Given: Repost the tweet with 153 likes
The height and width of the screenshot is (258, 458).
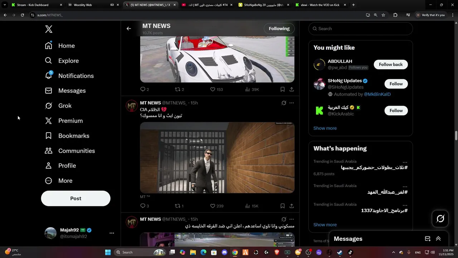Looking at the screenshot, I should click(179, 89).
